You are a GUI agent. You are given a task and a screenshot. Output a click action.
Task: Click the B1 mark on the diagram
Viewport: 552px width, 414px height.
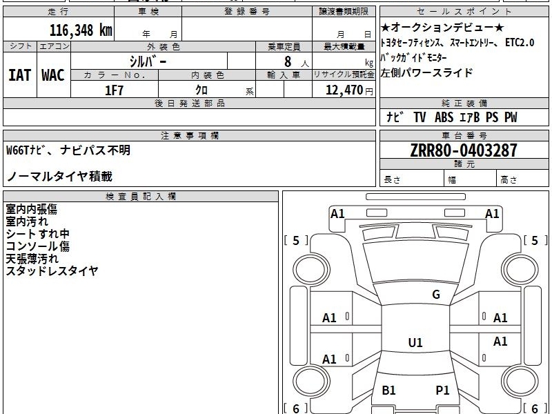coord(388,390)
